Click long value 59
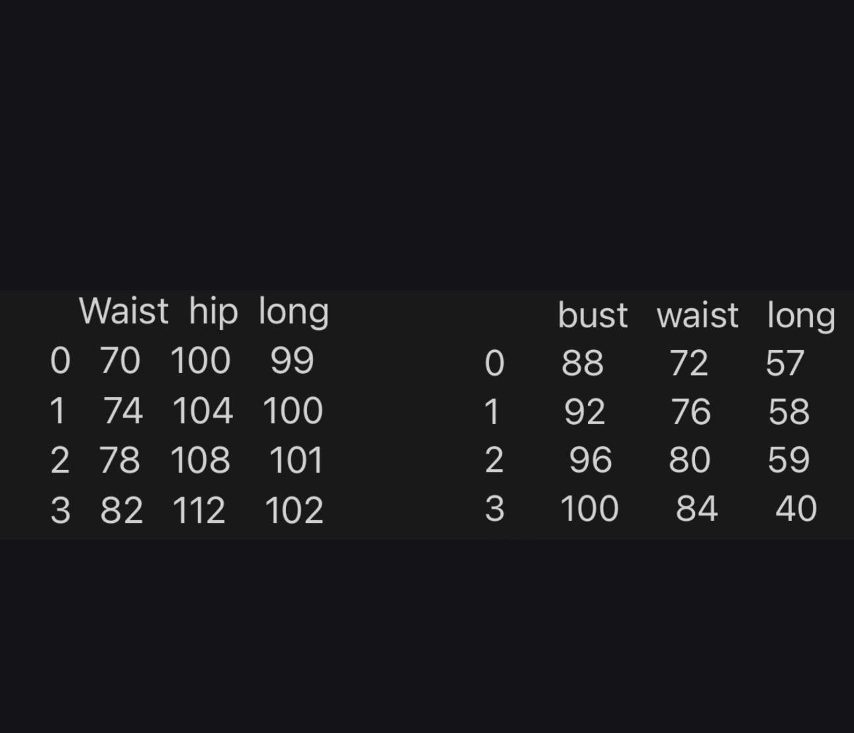Image resolution: width=854 pixels, height=733 pixels. click(788, 460)
